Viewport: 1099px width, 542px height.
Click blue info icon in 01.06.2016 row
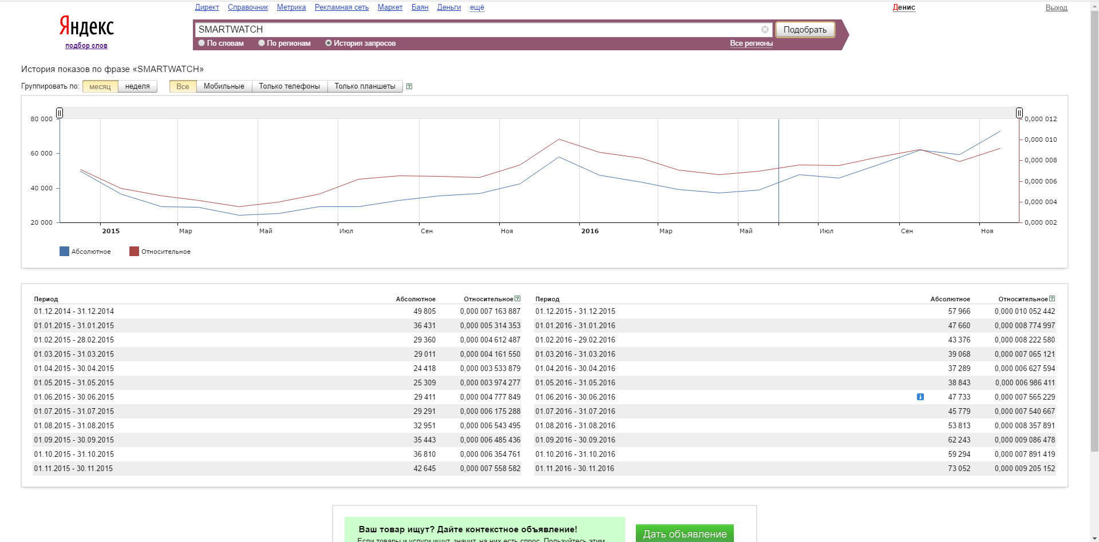pos(920,397)
